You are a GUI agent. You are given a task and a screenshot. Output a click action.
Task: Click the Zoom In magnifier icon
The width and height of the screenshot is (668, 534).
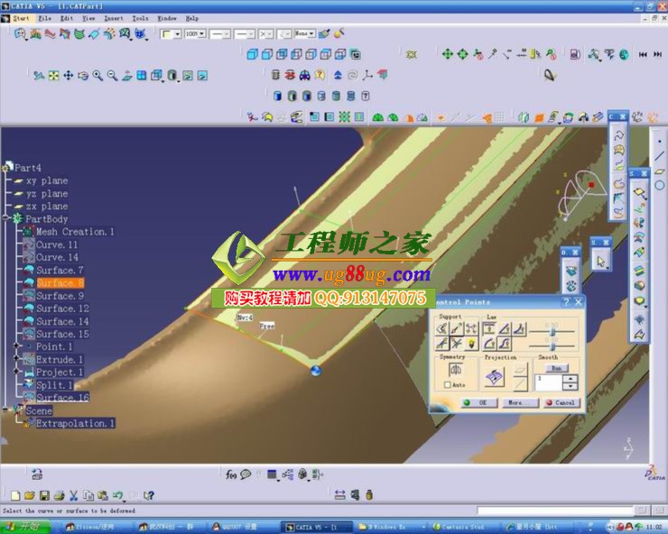pos(97,76)
